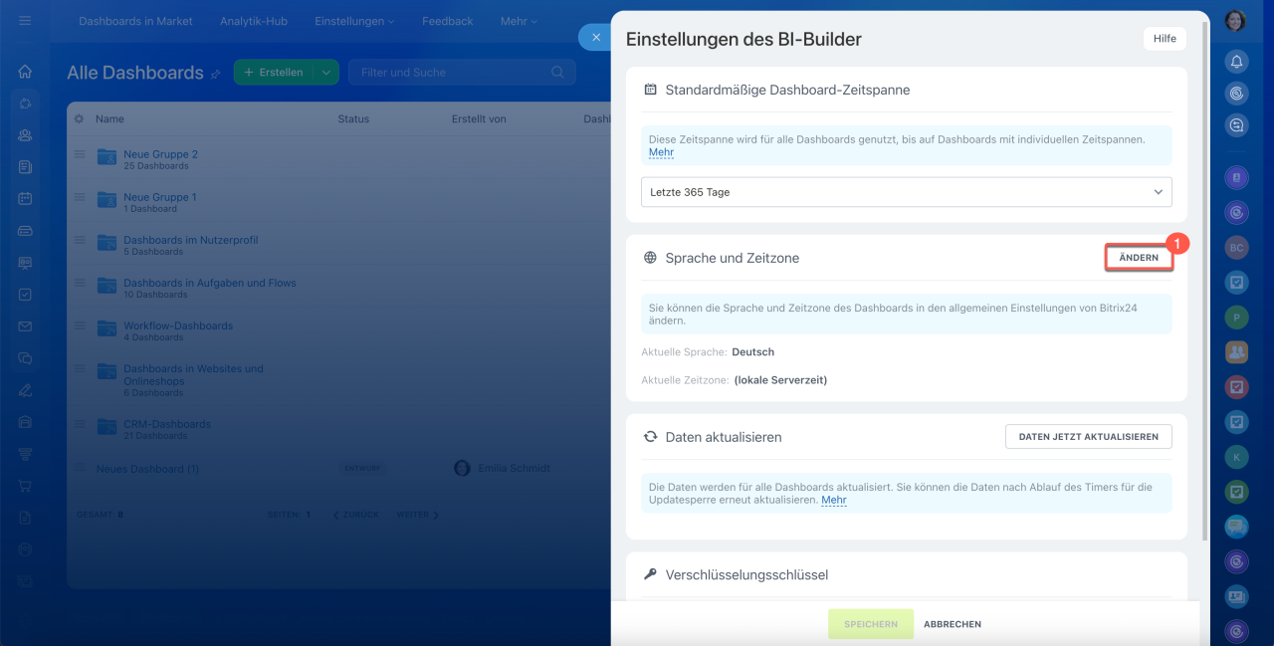The width and height of the screenshot is (1274, 646).
Task: Open the e-signature pen sidebar icon
Action: 25,390
